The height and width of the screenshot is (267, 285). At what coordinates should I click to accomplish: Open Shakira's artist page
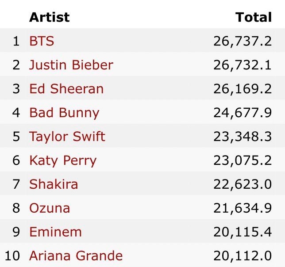(x=54, y=184)
